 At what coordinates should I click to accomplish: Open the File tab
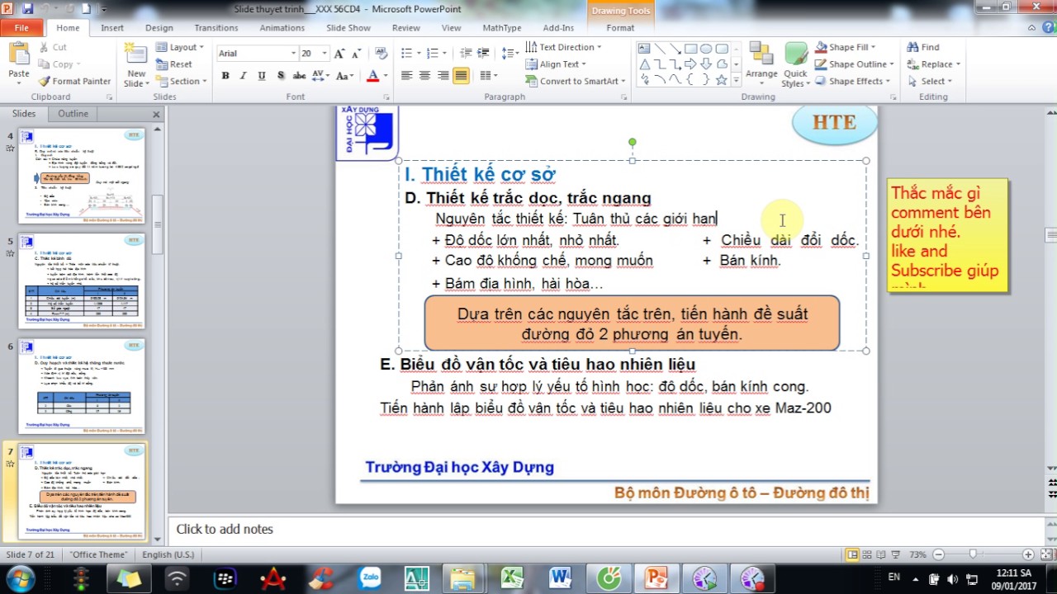(21, 27)
